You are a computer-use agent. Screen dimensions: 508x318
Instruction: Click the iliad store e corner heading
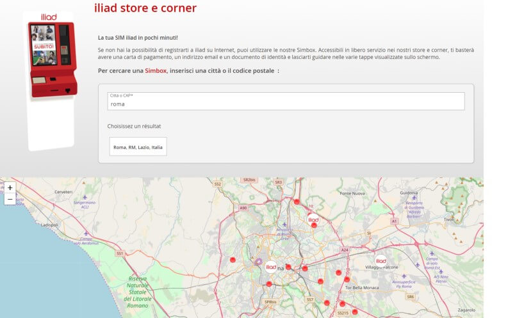(x=145, y=8)
